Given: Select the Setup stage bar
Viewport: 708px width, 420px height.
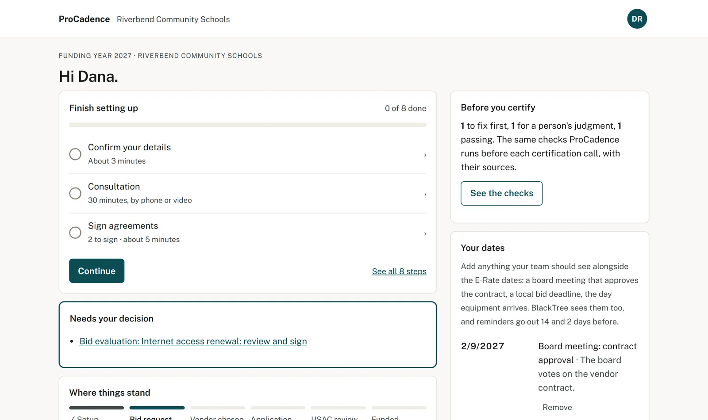Looking at the screenshot, I should click(x=96, y=408).
